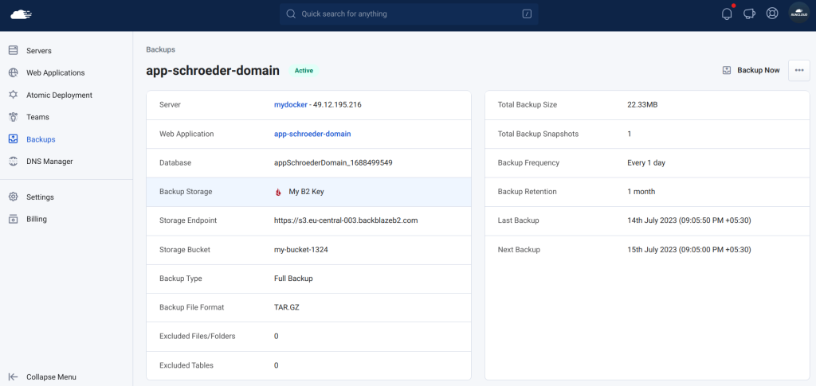Click the Every 1 day frequency value

(x=646, y=162)
